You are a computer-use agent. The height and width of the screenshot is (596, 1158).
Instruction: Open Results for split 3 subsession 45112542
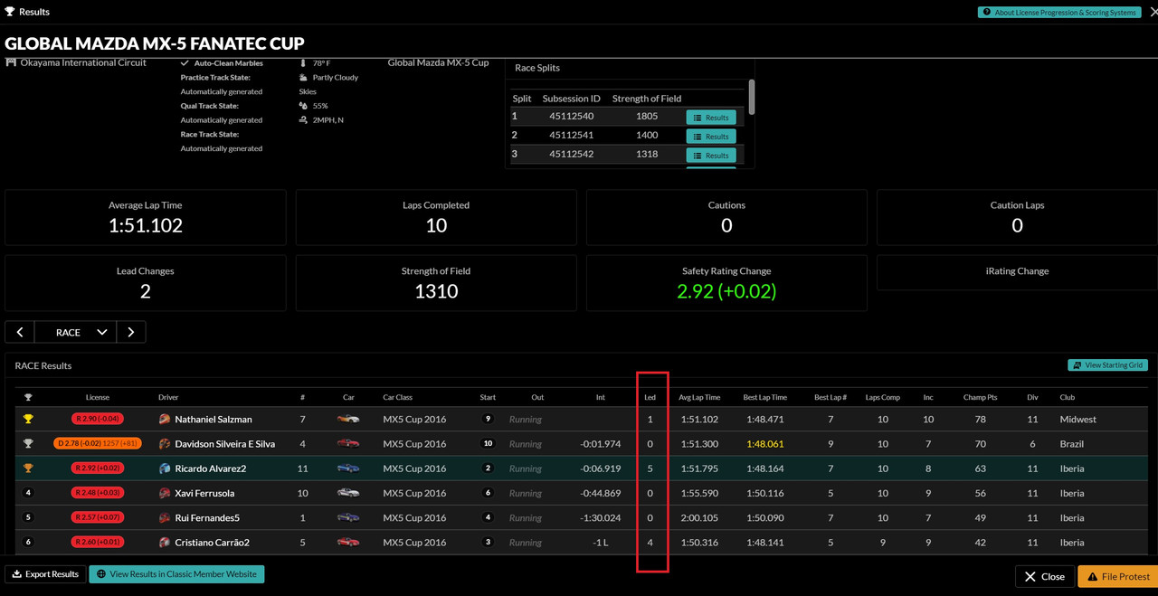[711, 156]
